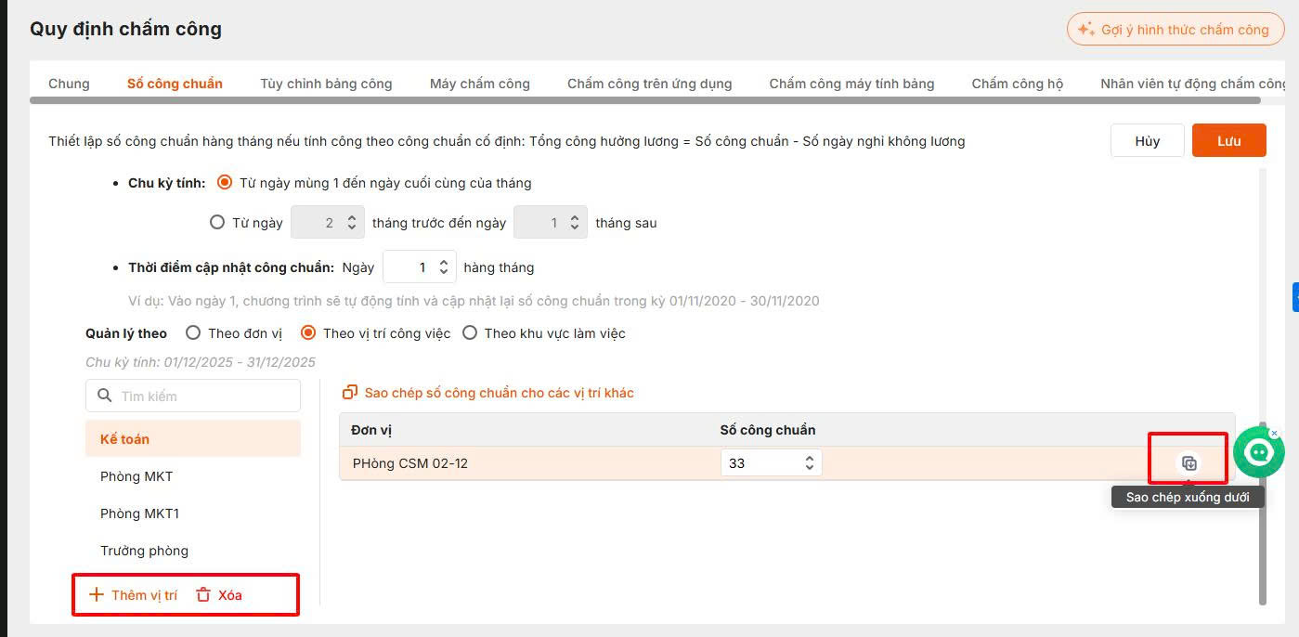This screenshot has height=637, width=1299.
Task: Click the copy icon beside Sao chép số công chuẩn
Action: coord(350,393)
